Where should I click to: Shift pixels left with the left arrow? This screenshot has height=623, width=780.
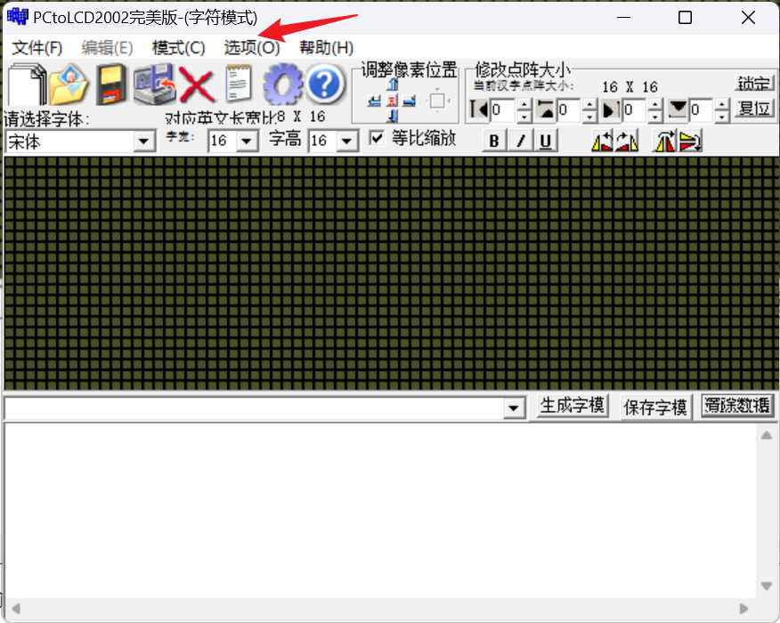pyautogui.click(x=374, y=101)
